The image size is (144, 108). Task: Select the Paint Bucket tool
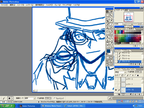coord(111,31)
